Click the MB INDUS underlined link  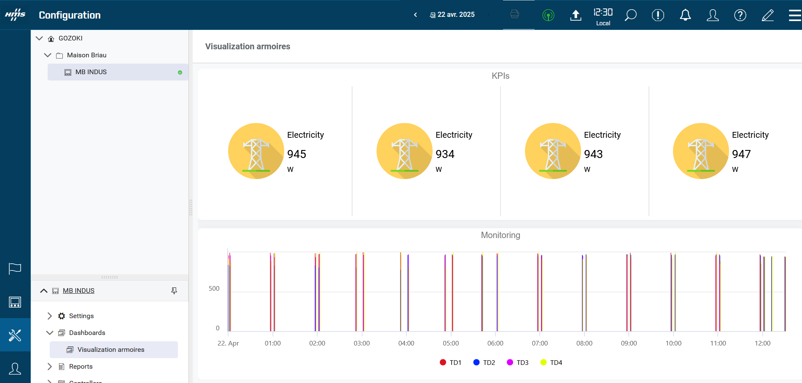(78, 291)
